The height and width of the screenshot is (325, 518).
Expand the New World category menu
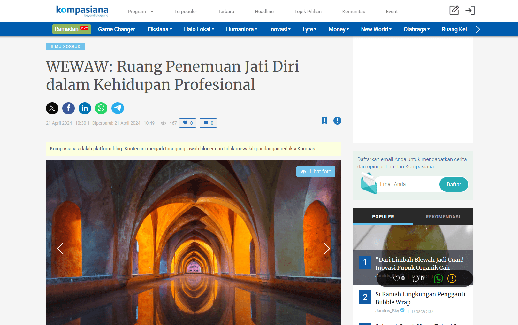[x=376, y=29]
